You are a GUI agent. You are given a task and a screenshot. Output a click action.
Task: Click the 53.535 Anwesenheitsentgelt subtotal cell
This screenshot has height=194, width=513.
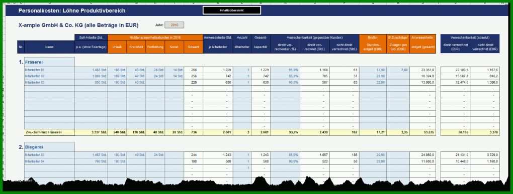click(422, 132)
